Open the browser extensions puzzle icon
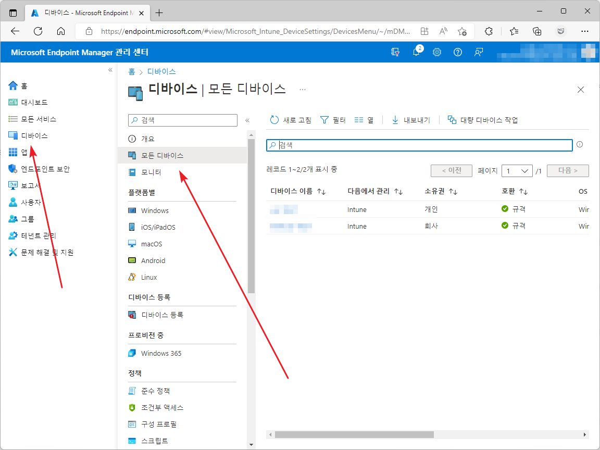 pyautogui.click(x=489, y=31)
